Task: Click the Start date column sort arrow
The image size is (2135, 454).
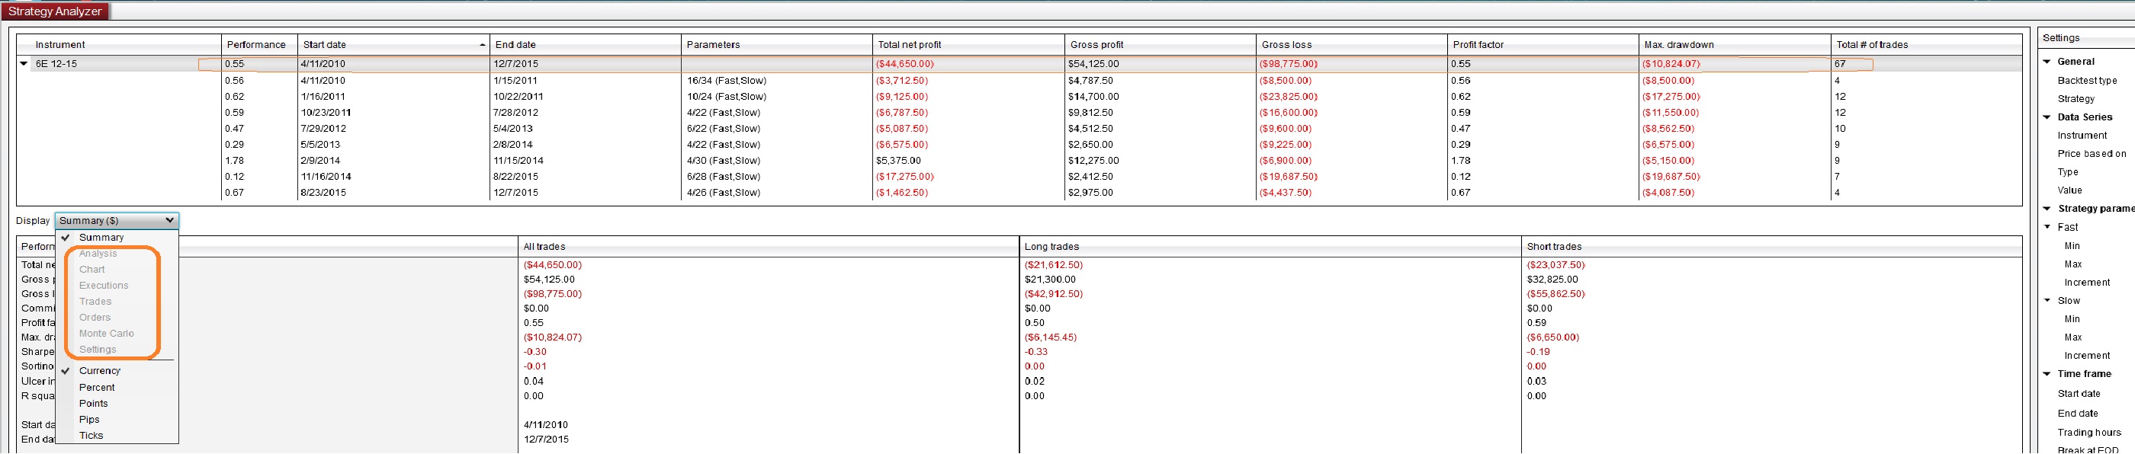Action: pyautogui.click(x=483, y=45)
